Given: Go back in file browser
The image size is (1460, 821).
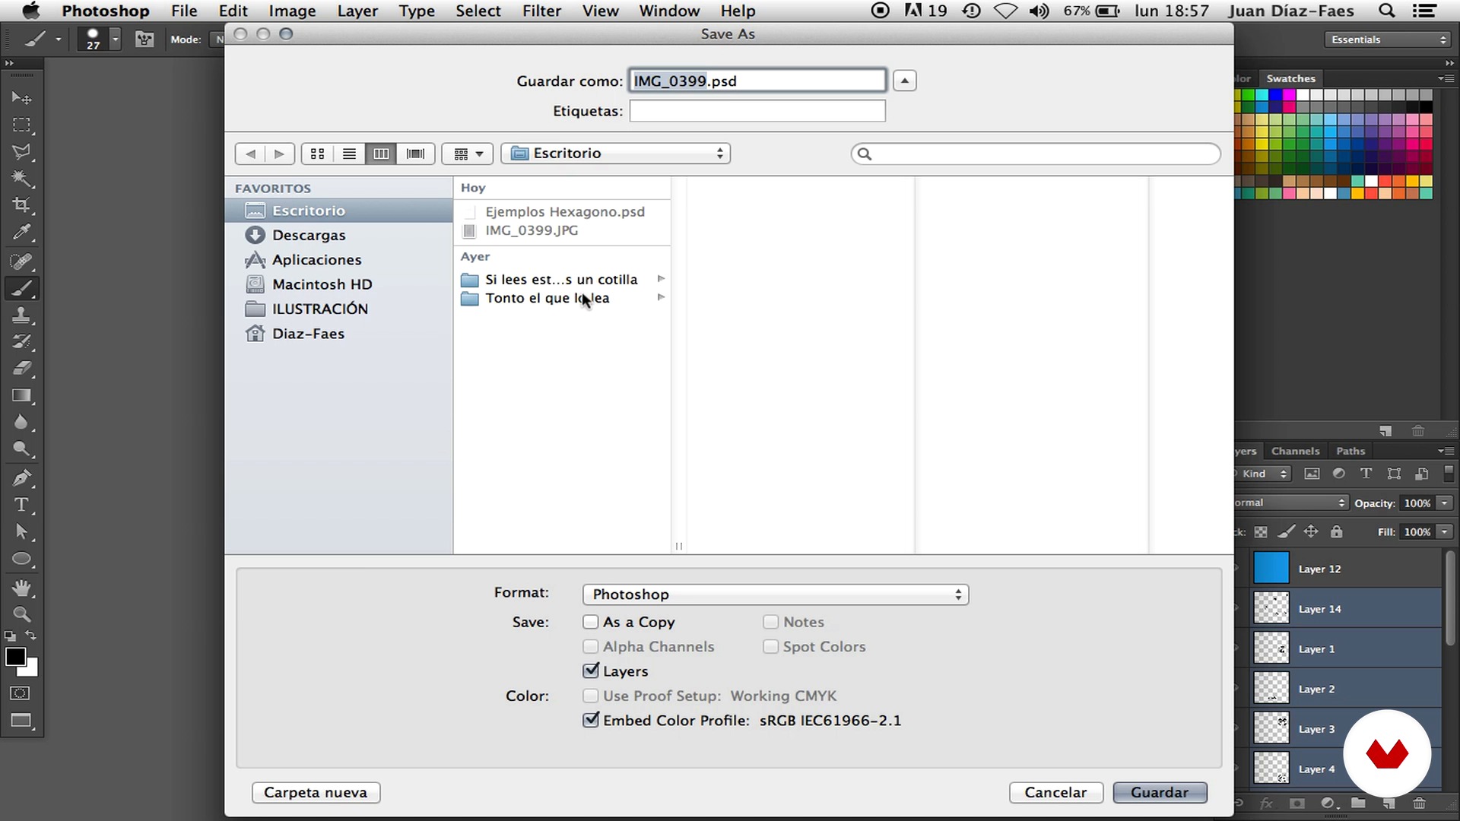Looking at the screenshot, I should [250, 154].
